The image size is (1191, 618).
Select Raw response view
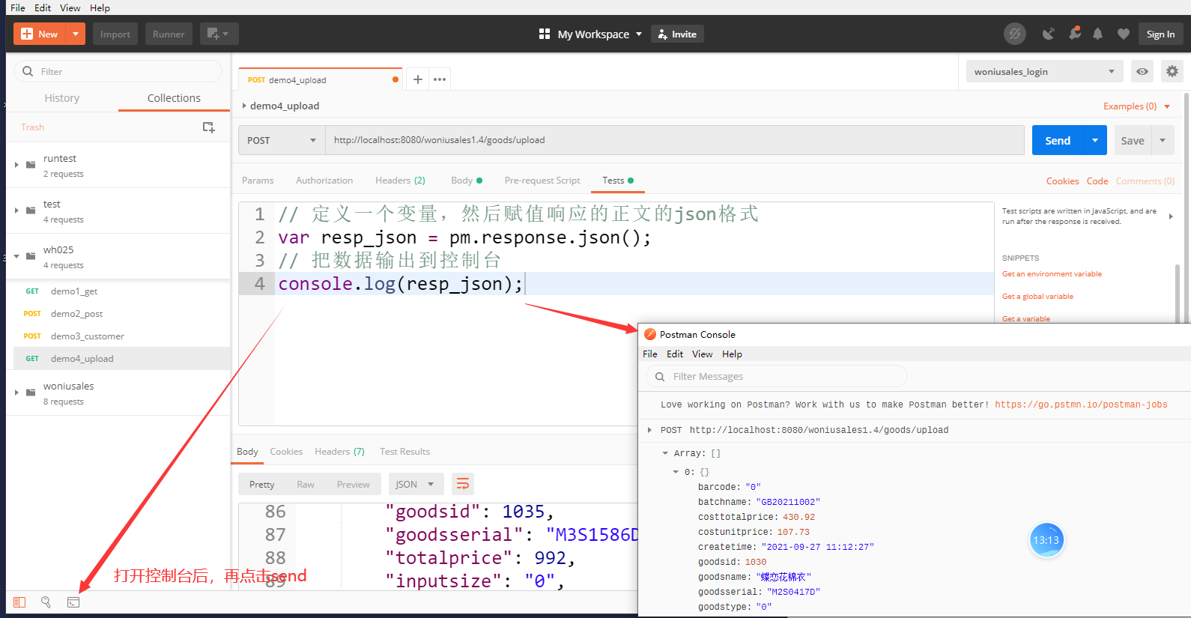pos(306,485)
